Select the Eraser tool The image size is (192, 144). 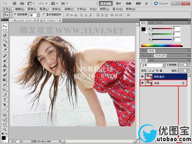point(5,75)
